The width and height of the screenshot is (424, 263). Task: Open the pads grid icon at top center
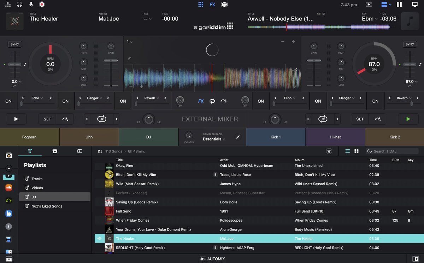pyautogui.click(x=201, y=5)
